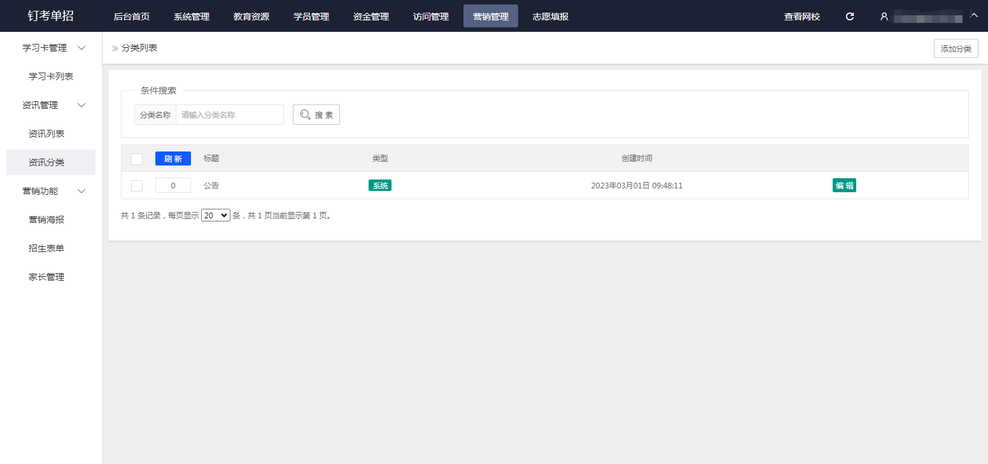Click the blue 刷新 button
Screen dimensions: 988x464
(173, 158)
